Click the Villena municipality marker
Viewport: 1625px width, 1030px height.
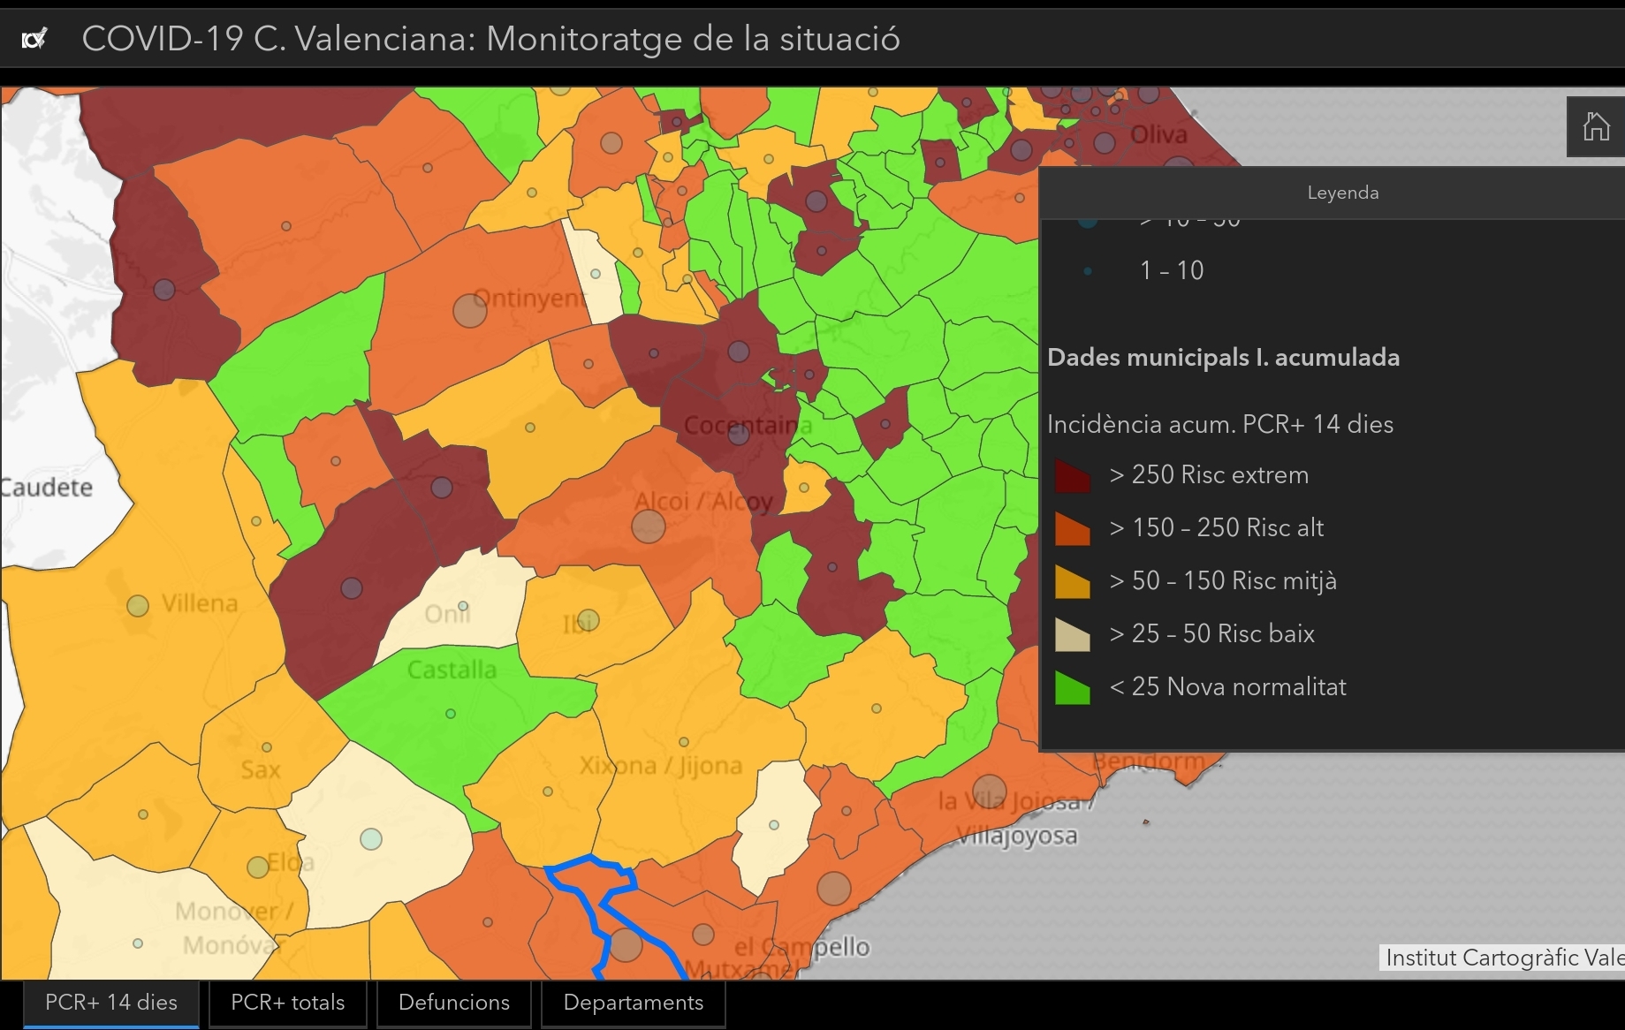[x=138, y=606]
